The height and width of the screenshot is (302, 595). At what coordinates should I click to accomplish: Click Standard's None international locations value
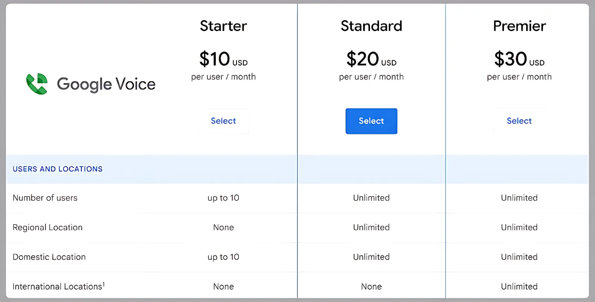pyautogui.click(x=372, y=286)
